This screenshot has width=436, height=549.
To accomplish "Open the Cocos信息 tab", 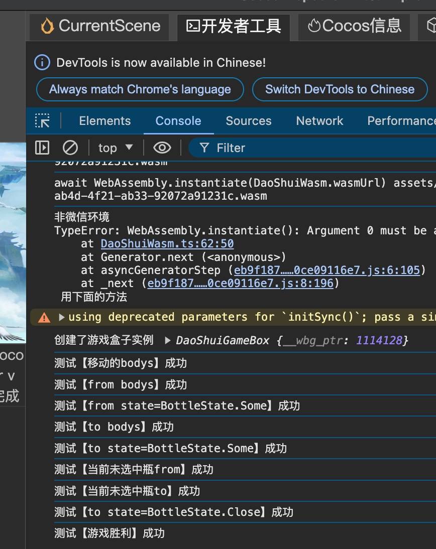I will point(355,26).
